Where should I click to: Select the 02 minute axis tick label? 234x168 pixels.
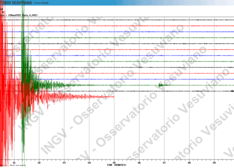(x=39, y=163)
